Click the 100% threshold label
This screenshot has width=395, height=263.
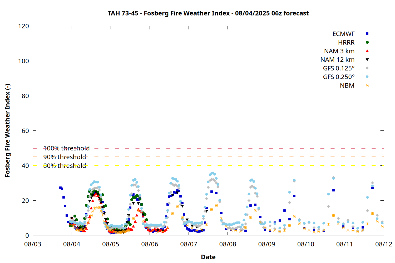coord(66,148)
